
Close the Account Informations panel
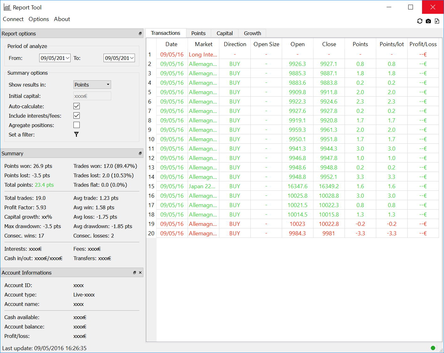(140, 273)
